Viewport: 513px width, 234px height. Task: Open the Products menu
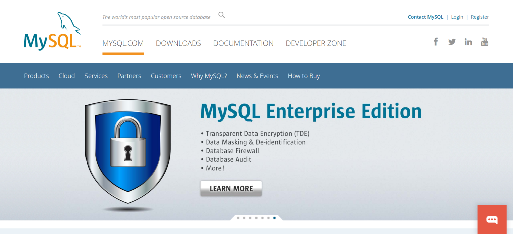36,76
